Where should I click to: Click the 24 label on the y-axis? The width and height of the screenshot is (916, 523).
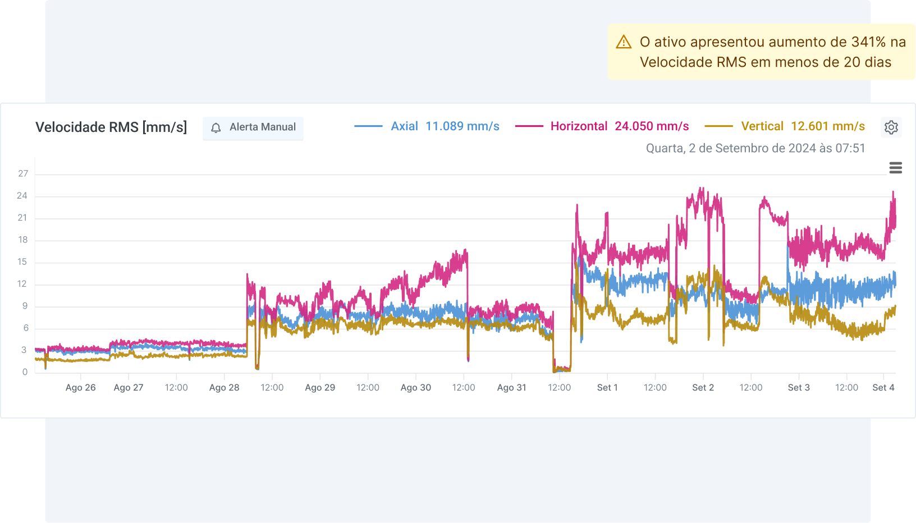pyautogui.click(x=22, y=196)
